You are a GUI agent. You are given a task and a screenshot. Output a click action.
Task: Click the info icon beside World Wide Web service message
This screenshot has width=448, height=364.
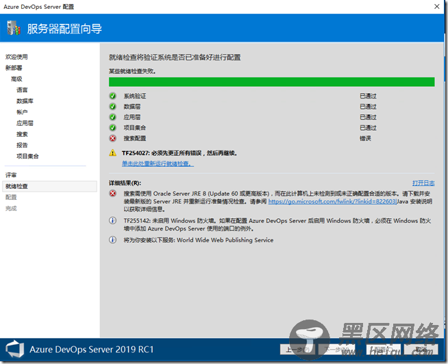[113, 239]
